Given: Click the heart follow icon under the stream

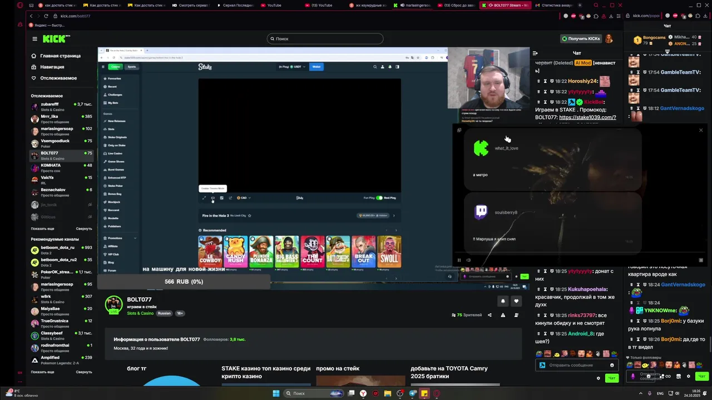Looking at the screenshot, I should pyautogui.click(x=516, y=301).
